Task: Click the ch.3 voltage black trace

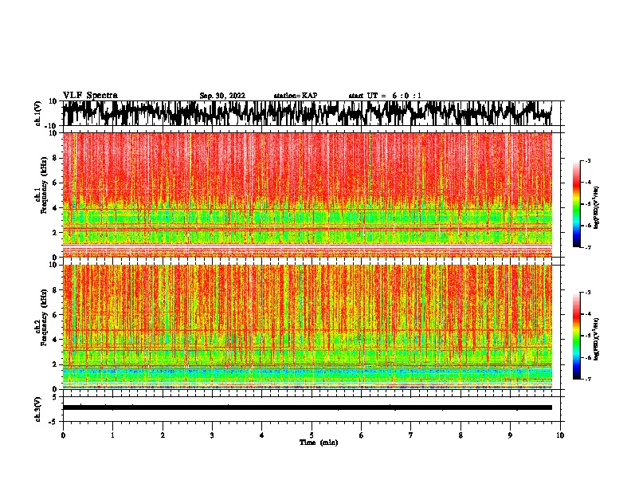Action: (308, 407)
